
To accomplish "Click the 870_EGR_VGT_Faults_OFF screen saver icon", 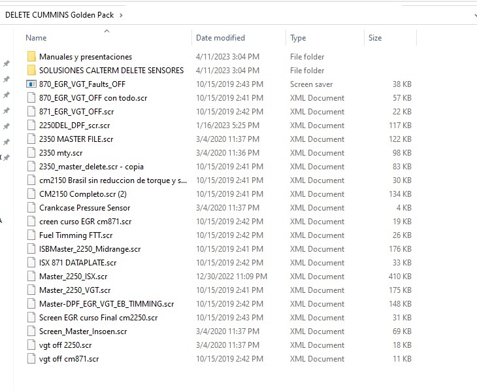I will tap(31, 84).
